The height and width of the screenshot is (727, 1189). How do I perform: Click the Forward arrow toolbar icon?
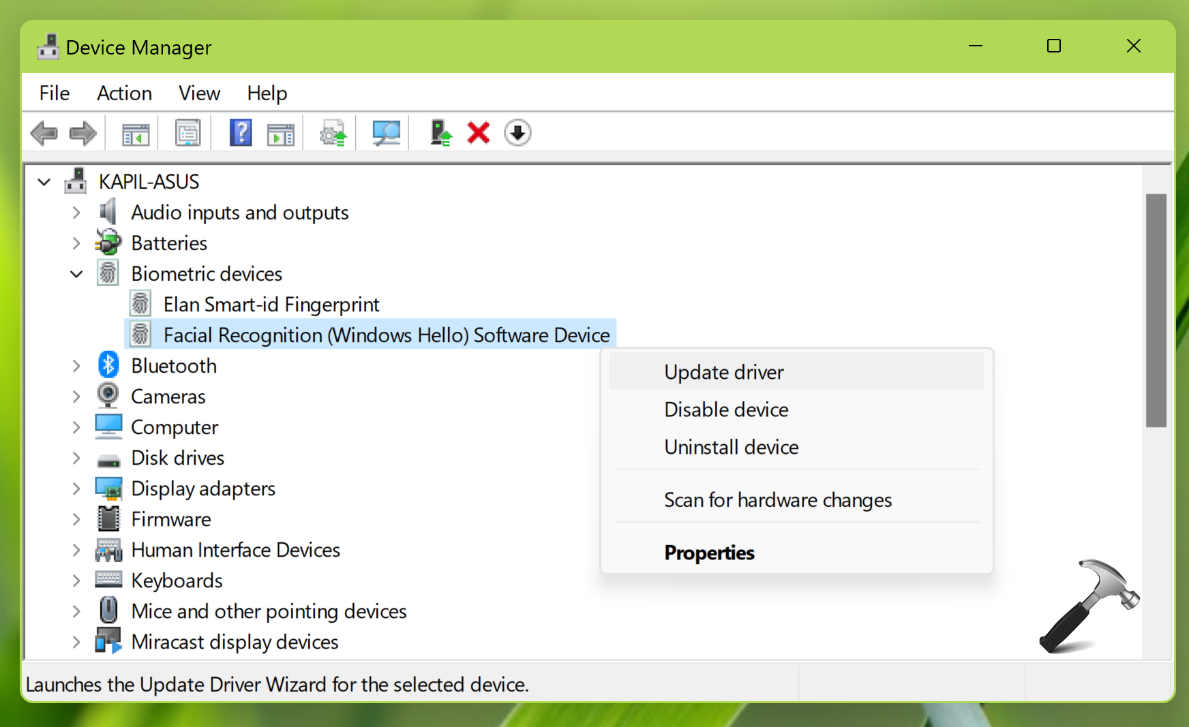pyautogui.click(x=83, y=133)
